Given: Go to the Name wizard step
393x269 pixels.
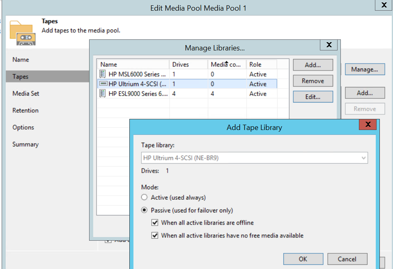Looking at the screenshot, I should pyautogui.click(x=21, y=59).
